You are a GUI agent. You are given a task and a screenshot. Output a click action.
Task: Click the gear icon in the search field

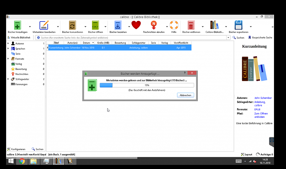(38, 38)
